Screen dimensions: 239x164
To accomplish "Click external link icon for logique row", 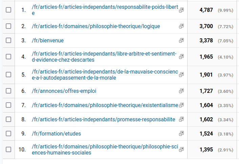I will [181, 26].
